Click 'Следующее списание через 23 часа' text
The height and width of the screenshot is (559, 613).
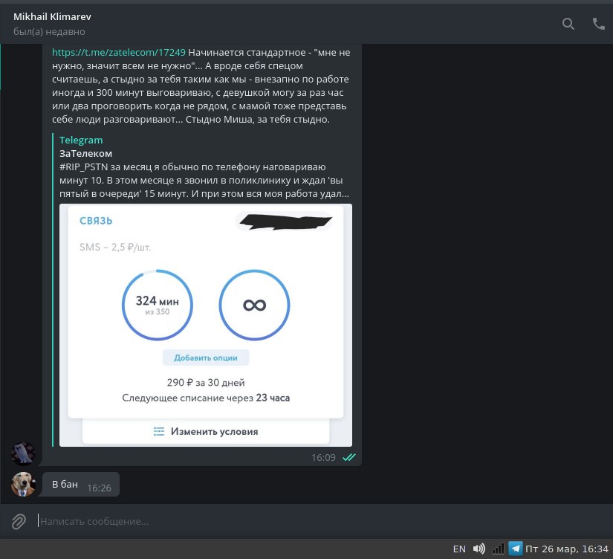(x=206, y=398)
